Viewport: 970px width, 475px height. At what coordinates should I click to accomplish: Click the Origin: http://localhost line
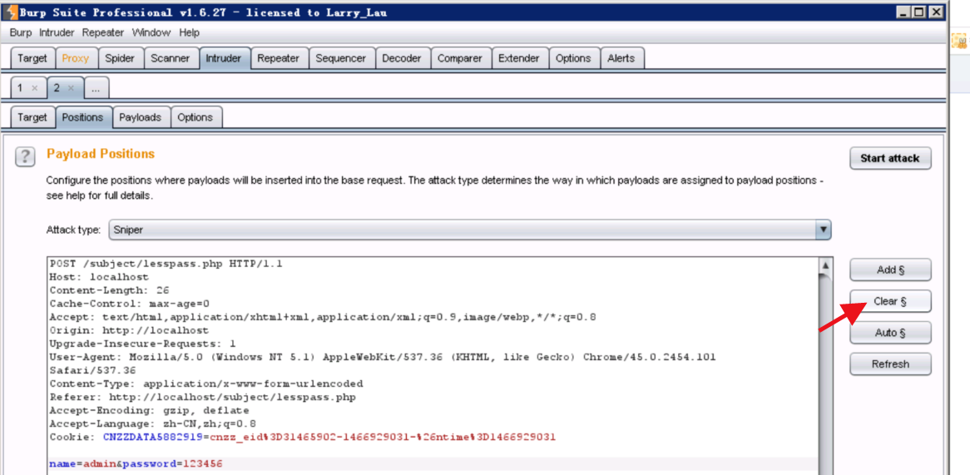129,330
